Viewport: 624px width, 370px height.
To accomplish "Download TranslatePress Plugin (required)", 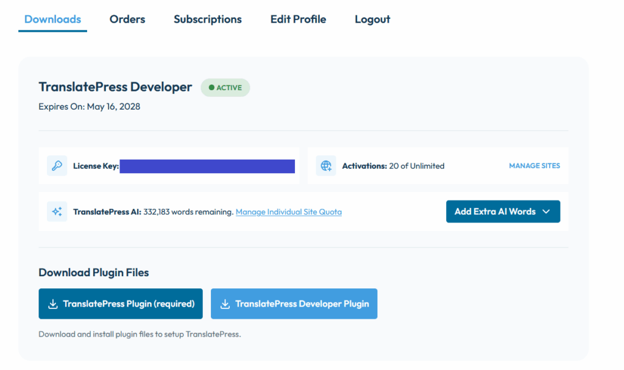I will click(x=121, y=304).
